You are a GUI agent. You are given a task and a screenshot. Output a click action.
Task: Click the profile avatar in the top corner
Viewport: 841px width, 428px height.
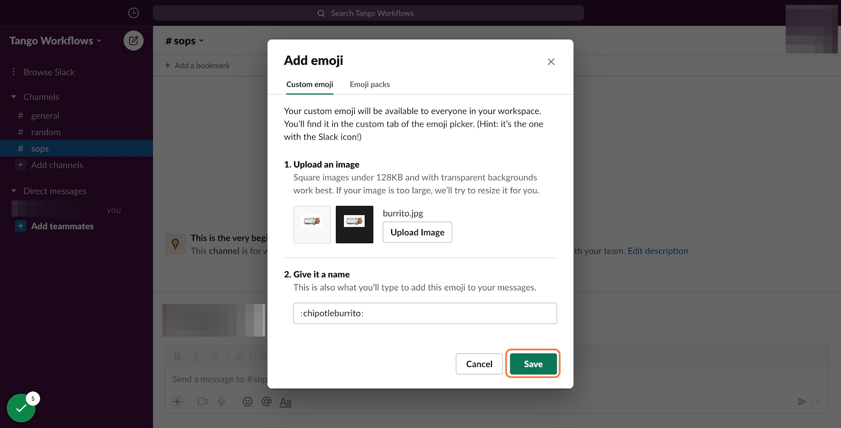(812, 29)
